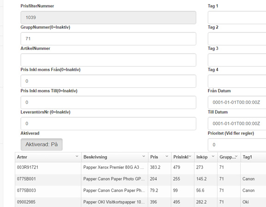
Task: Click the GruppNummer input field
Action: [x=108, y=39]
